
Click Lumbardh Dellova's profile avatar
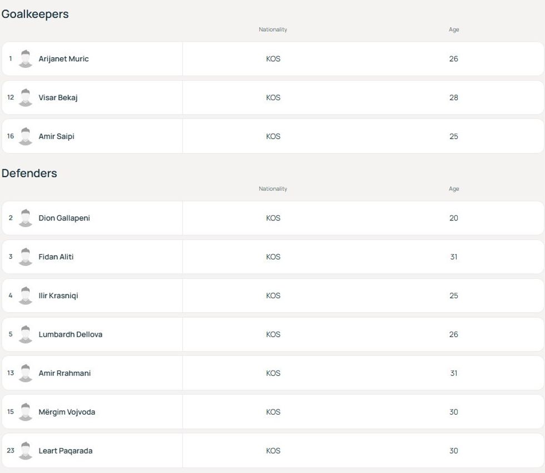pyautogui.click(x=26, y=334)
